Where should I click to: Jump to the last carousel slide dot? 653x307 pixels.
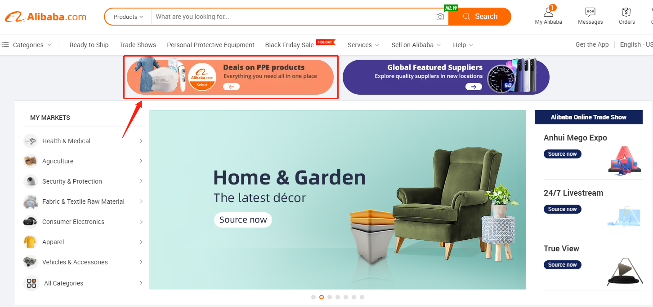pos(362,297)
